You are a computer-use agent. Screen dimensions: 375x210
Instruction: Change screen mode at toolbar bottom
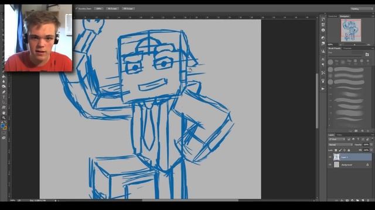coord(4,138)
